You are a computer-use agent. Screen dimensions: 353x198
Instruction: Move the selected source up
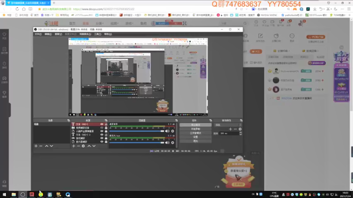click(x=89, y=146)
